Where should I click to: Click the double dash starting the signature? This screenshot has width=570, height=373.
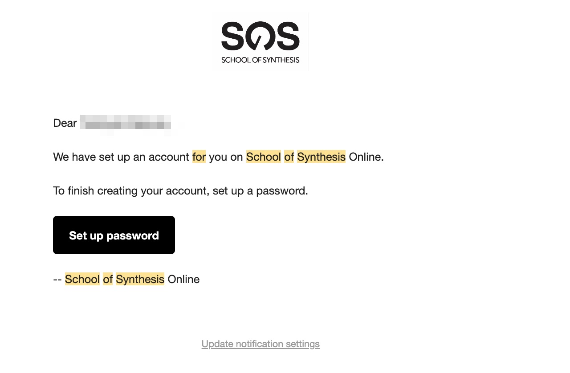tap(57, 280)
